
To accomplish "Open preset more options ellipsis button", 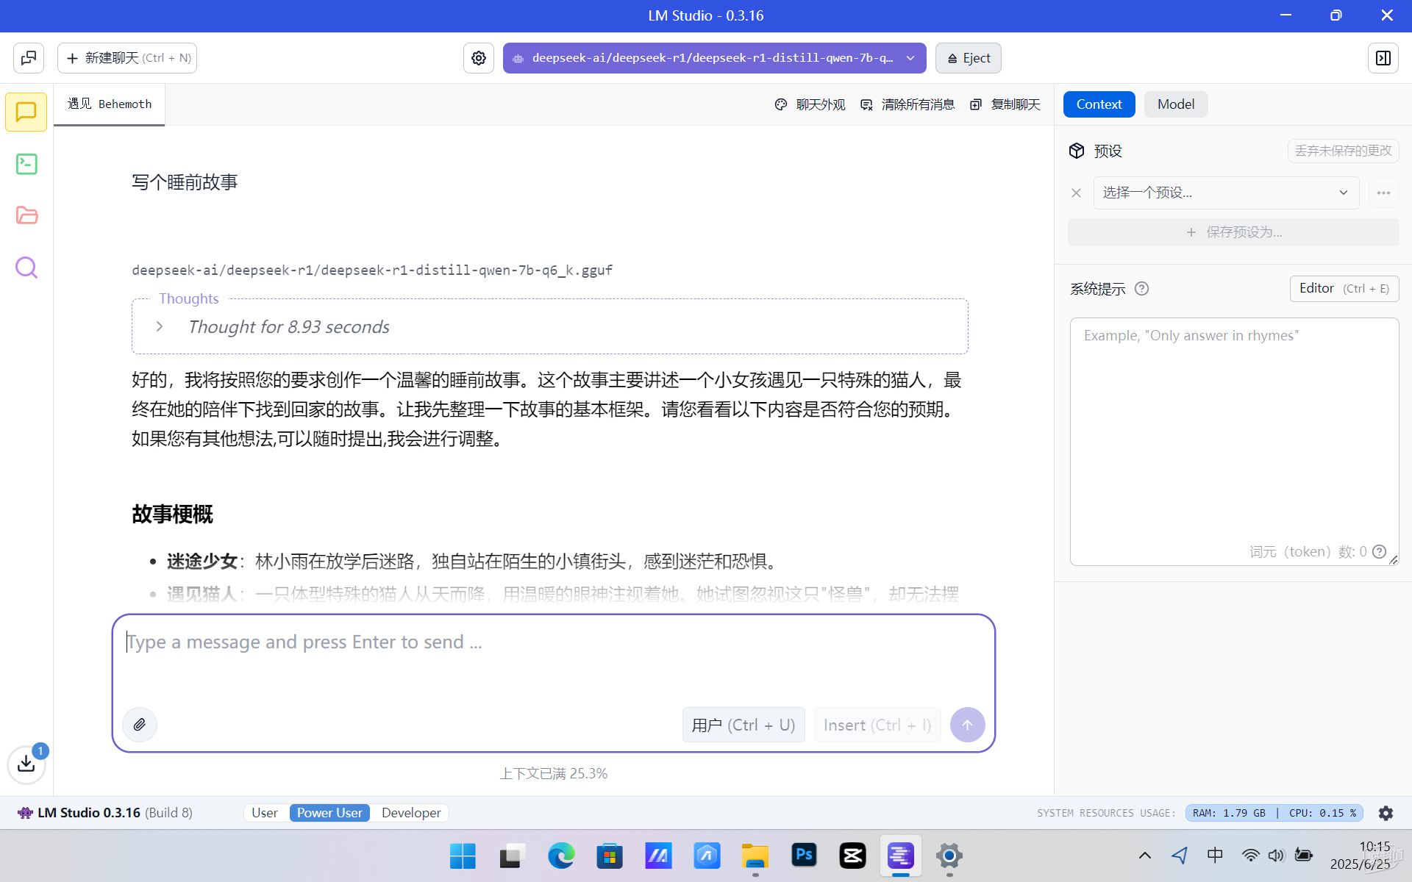I will point(1383,193).
